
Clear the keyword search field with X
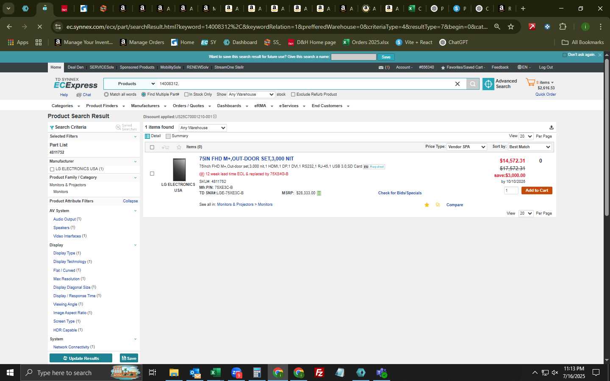(x=457, y=84)
